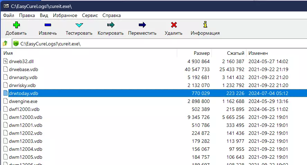Click the dwm12005.vdb file icon
Image resolution: width=307 pixels, height=165 pixels.
click(6, 157)
